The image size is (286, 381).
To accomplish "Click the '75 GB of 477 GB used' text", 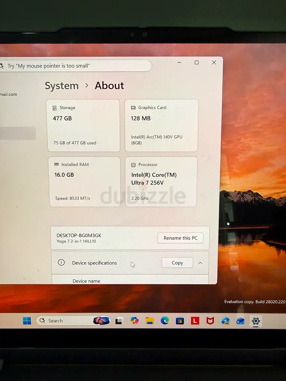I will [75, 143].
